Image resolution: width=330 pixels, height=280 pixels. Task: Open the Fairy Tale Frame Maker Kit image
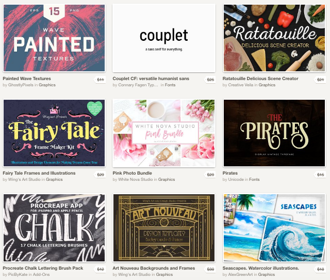point(54,133)
